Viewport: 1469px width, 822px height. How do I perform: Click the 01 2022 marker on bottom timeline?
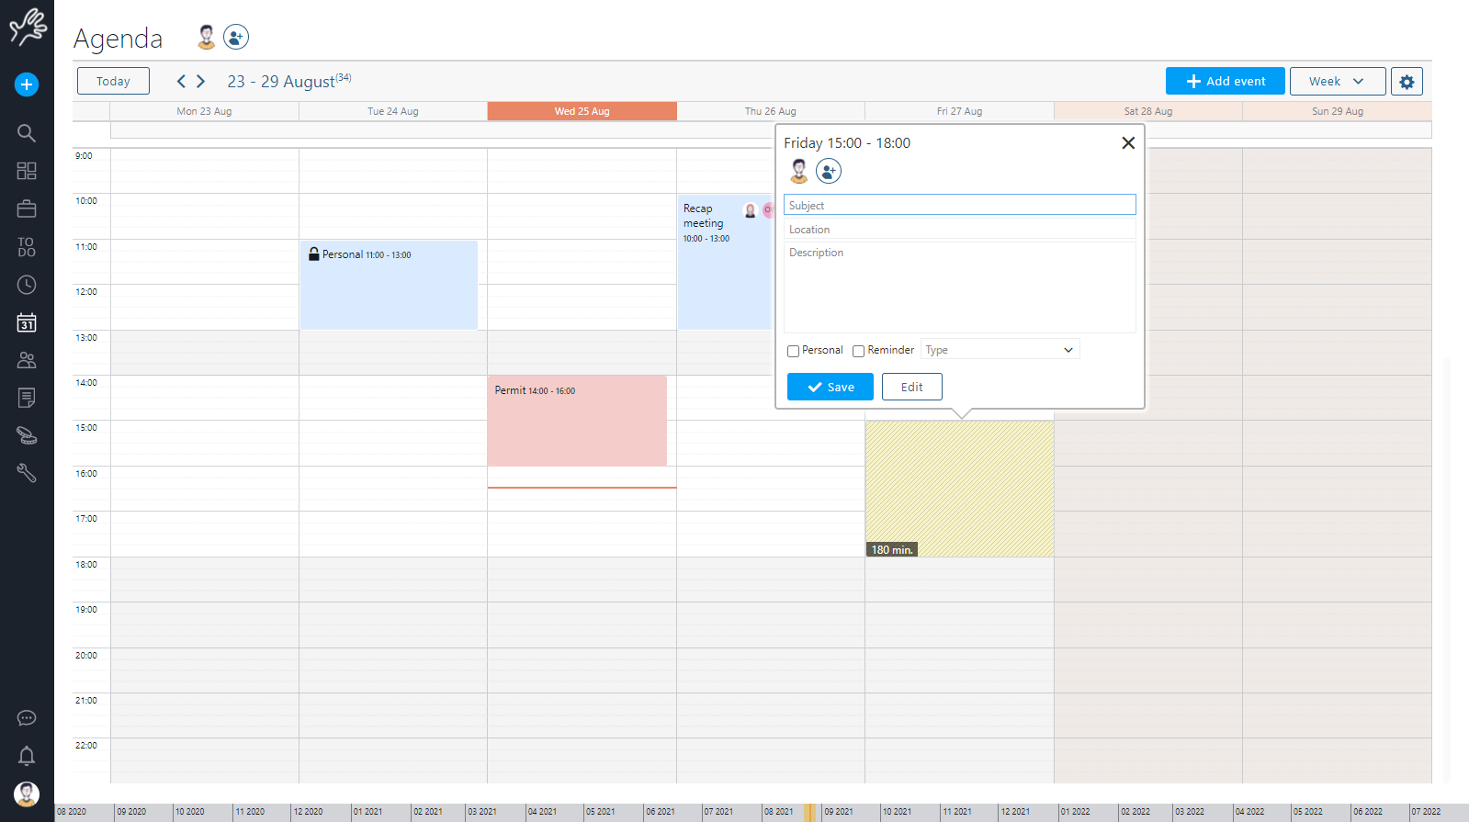click(x=1075, y=812)
